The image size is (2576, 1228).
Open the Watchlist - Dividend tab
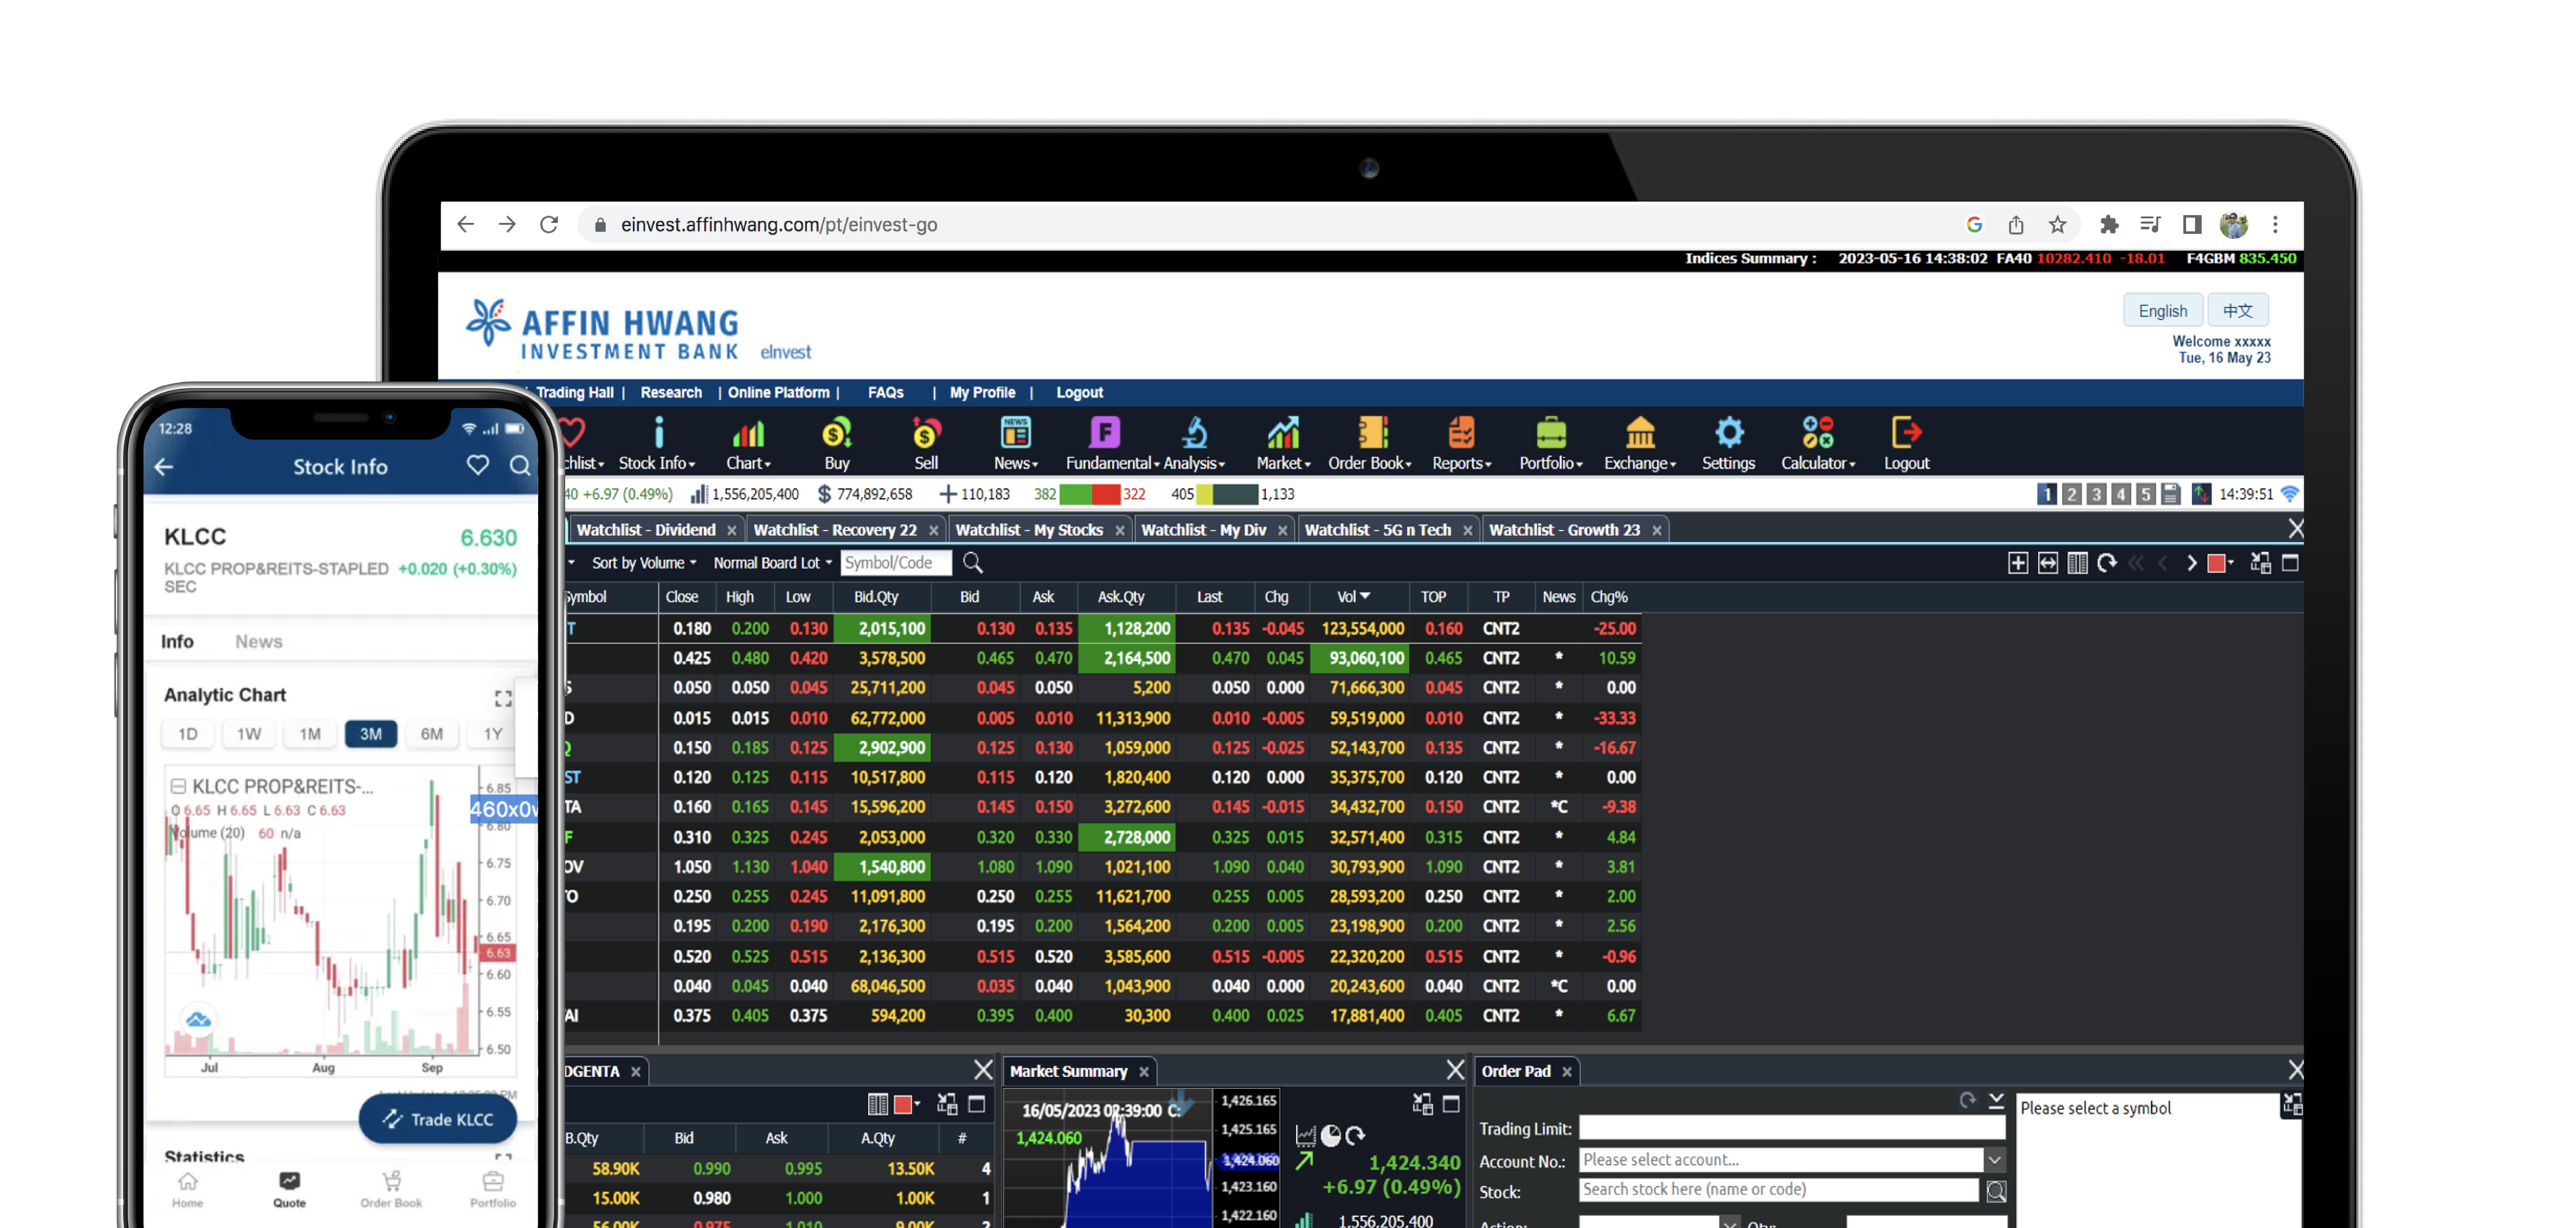pyautogui.click(x=646, y=530)
